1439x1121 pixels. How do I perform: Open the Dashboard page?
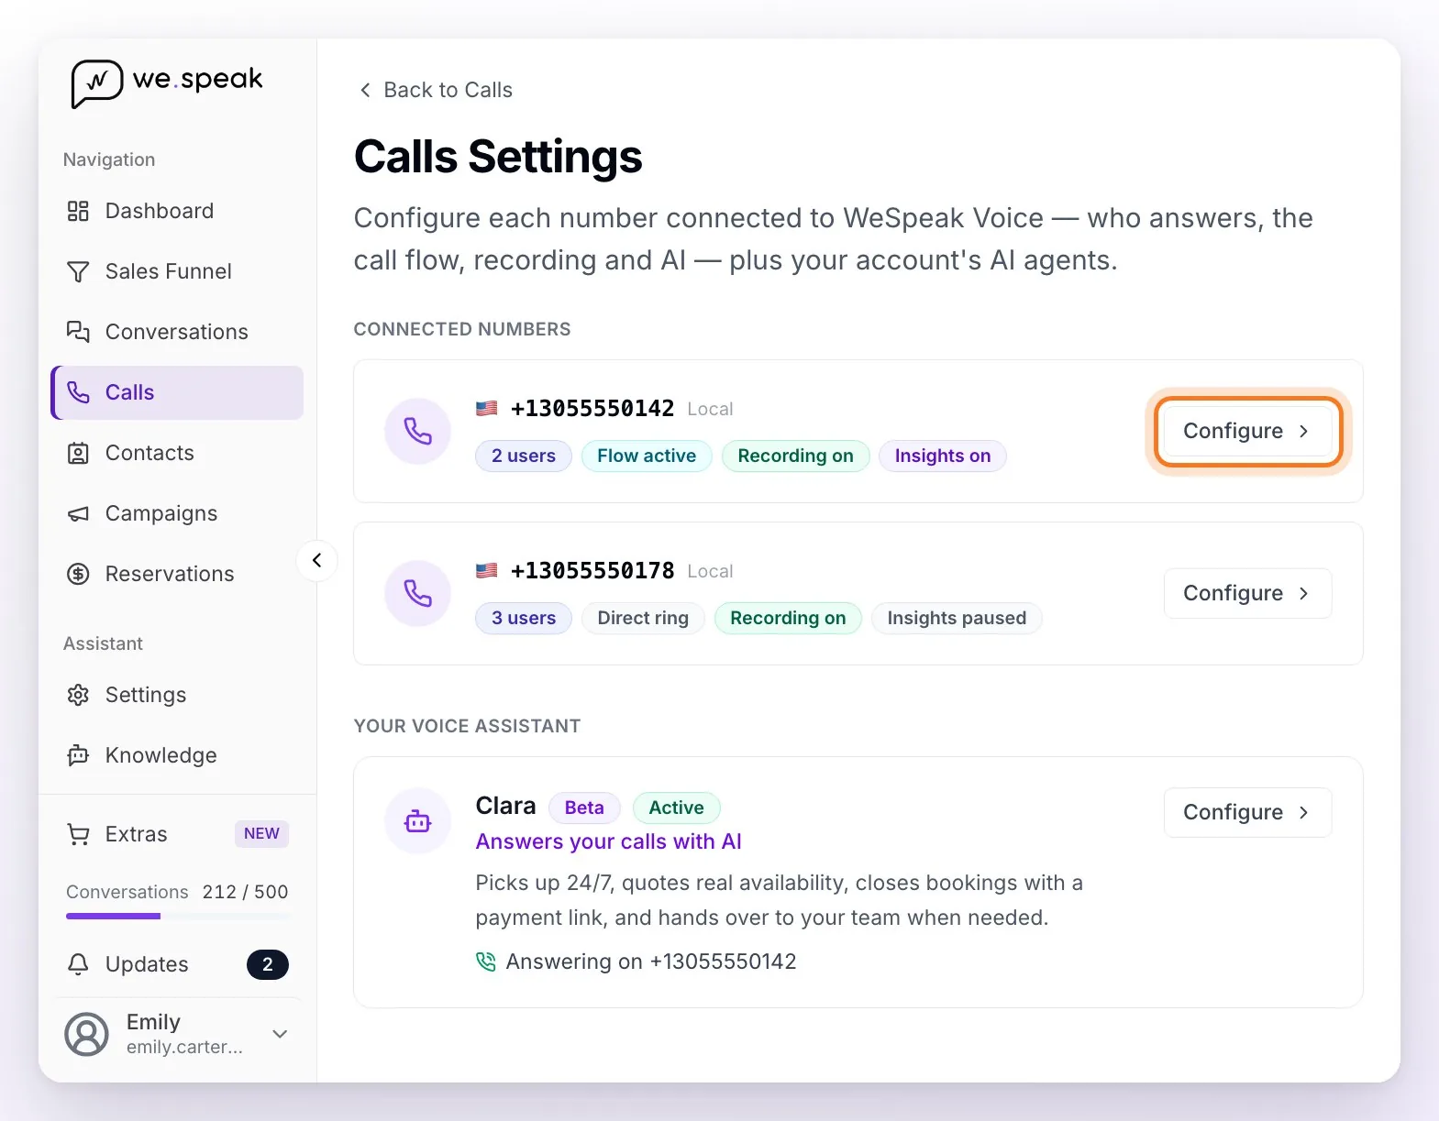(x=177, y=211)
